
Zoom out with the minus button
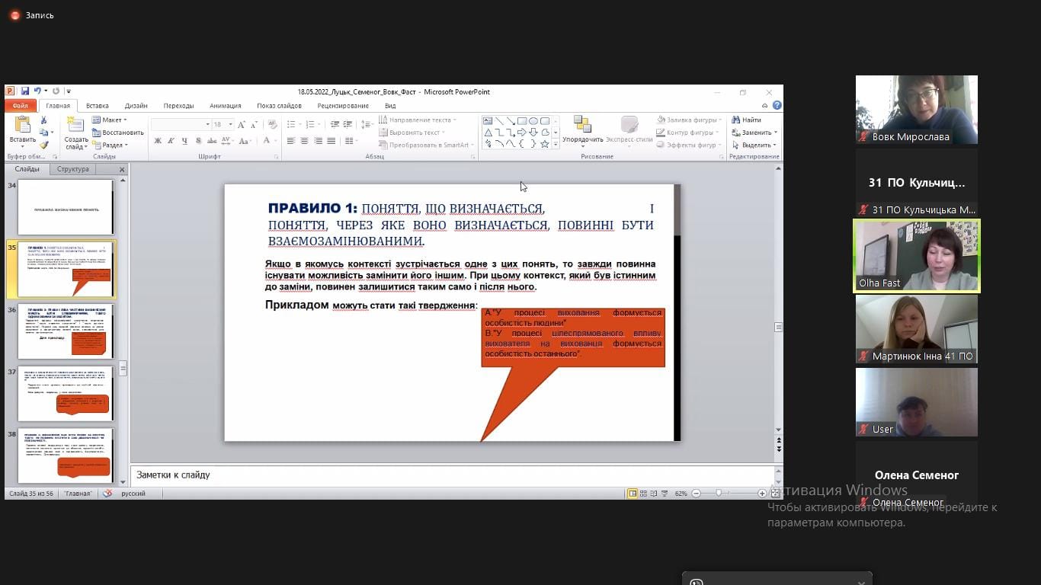point(697,494)
